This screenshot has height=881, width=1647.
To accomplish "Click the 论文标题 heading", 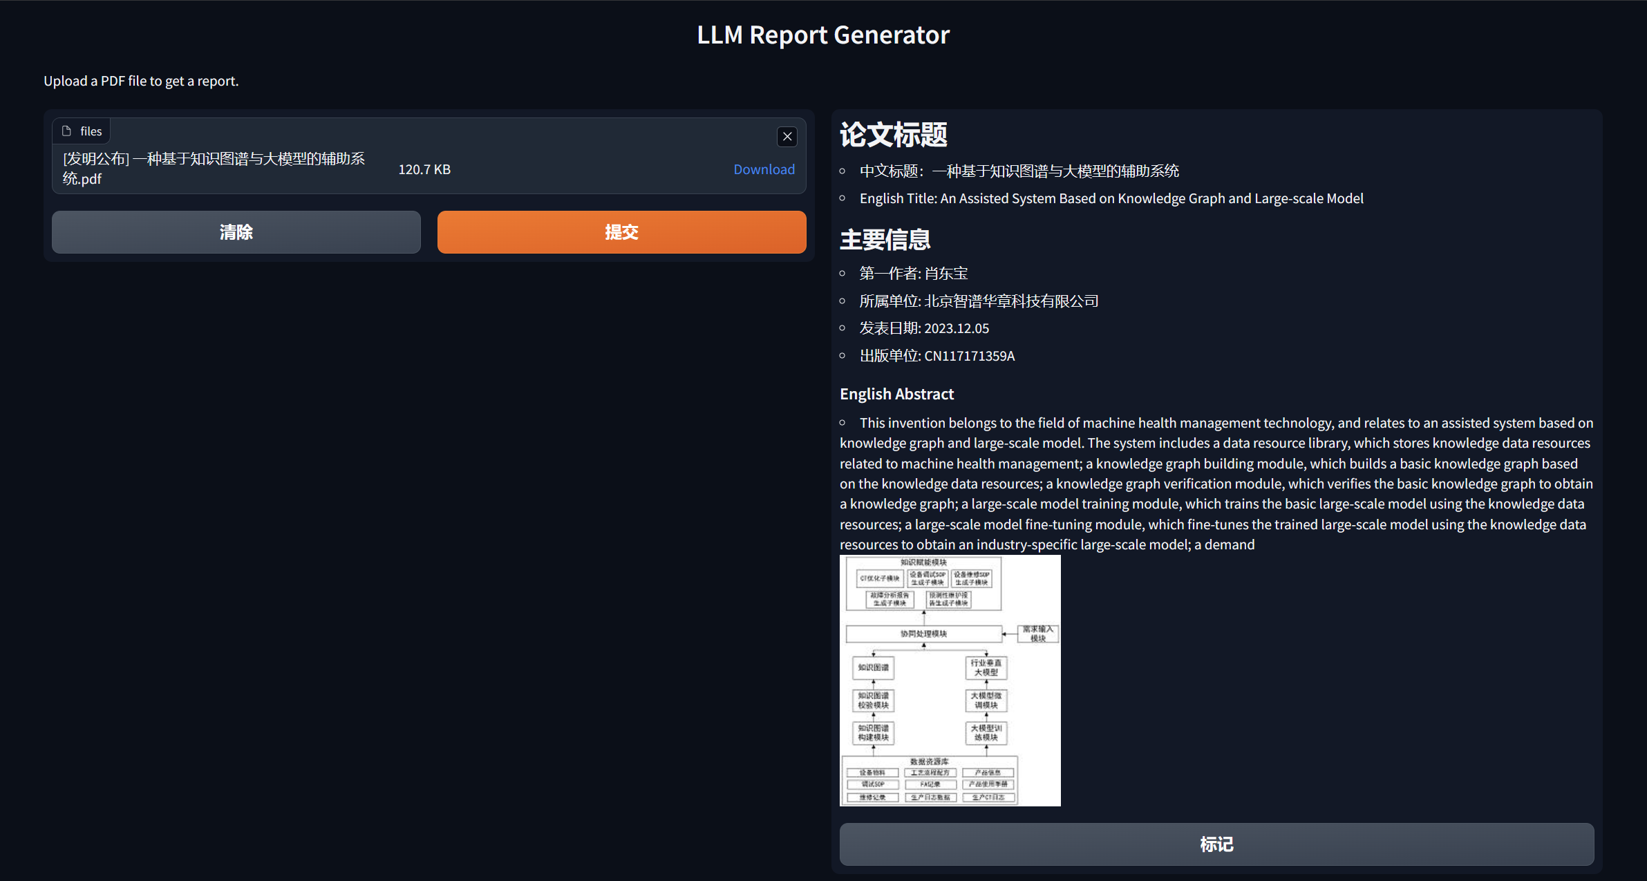I will click(x=894, y=135).
